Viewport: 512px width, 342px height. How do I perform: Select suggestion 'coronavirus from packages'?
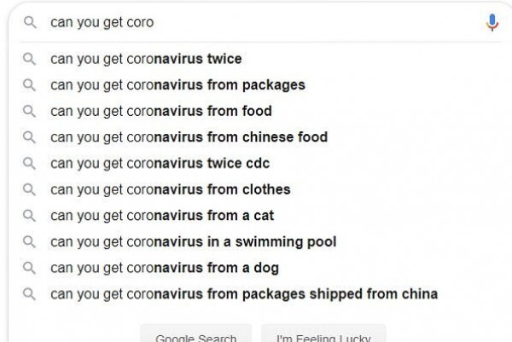point(177,85)
